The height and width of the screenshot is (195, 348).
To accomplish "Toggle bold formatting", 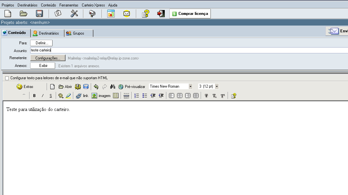I will 34,96.
